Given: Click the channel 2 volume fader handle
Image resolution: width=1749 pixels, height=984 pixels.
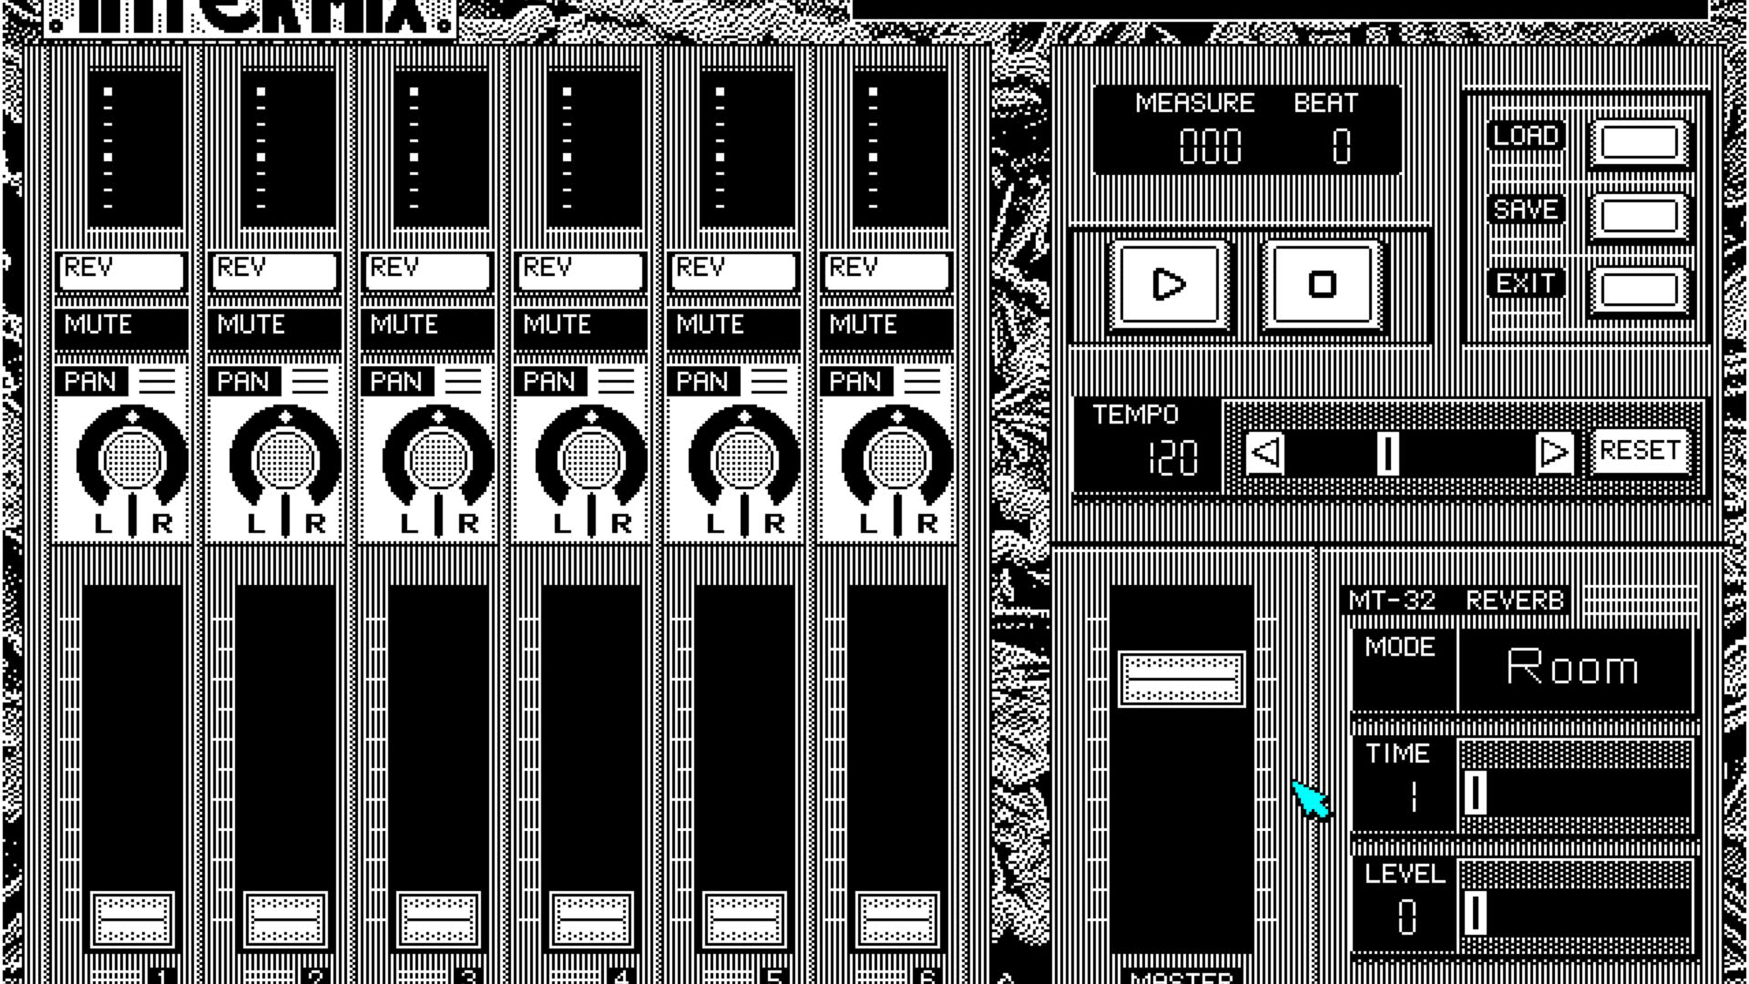Looking at the screenshot, I should coord(286,920).
